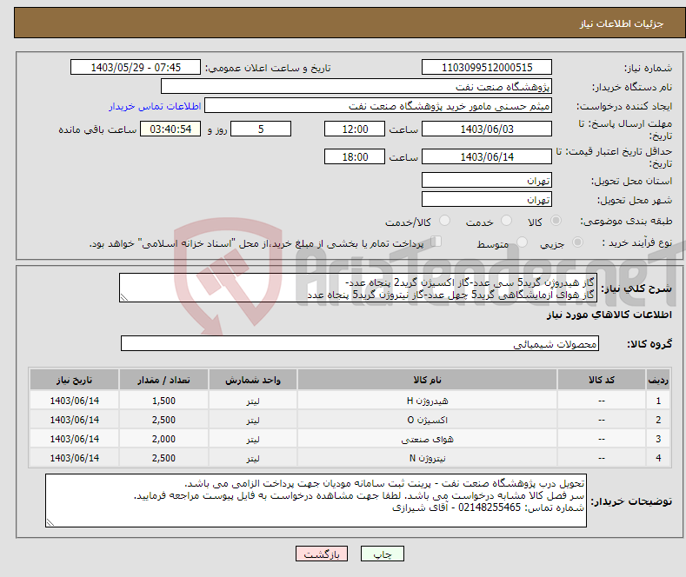
Task: Click the buyer notes textarea
Action: 316,501
